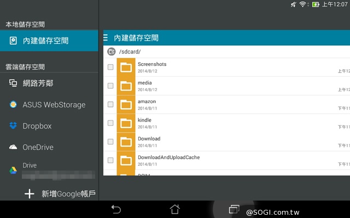Check the kindle folder checkbox
The height and width of the screenshot is (218, 350).
coord(110,123)
